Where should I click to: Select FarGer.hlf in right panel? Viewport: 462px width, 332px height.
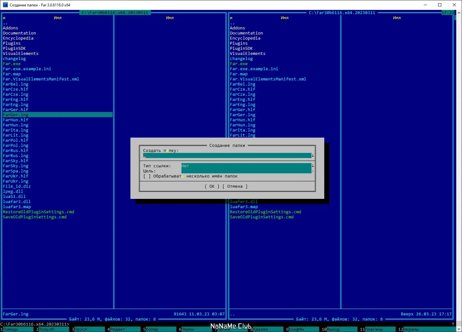[x=243, y=110]
